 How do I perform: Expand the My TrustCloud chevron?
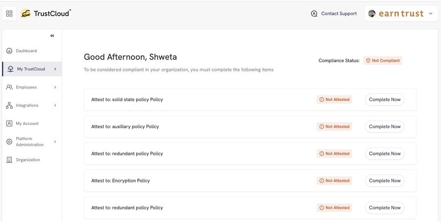click(x=55, y=69)
